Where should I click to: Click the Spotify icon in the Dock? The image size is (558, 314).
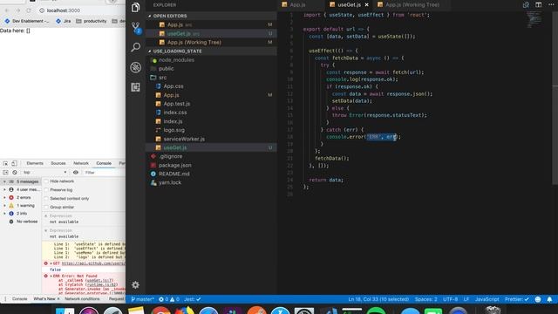click(376, 311)
